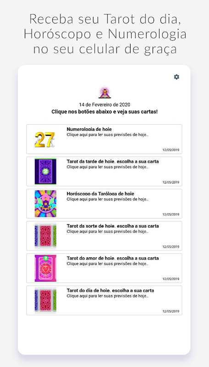Tap the red luck tarot cards image
209x367 pixels.
(45, 236)
